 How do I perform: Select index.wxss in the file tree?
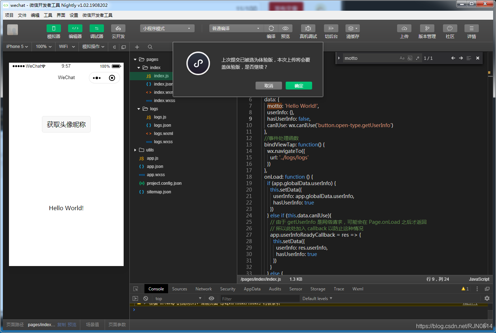coord(164,101)
